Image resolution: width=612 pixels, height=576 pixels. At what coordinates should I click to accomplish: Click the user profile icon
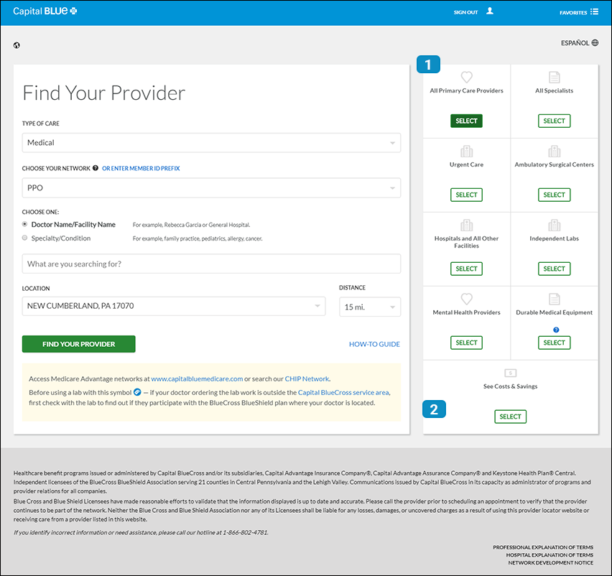(490, 11)
